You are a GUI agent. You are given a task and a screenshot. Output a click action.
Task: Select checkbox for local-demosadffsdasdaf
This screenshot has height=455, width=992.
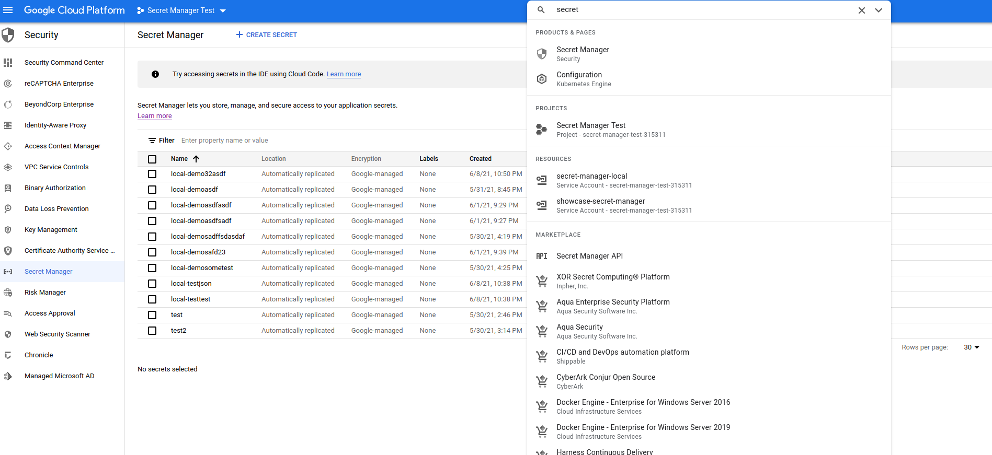tap(152, 237)
